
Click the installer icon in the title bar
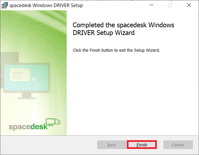point(5,5)
